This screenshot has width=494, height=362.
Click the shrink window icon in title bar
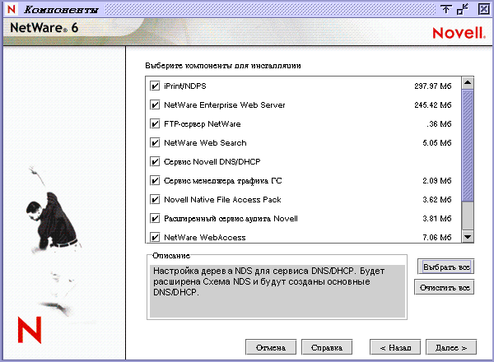click(x=463, y=9)
